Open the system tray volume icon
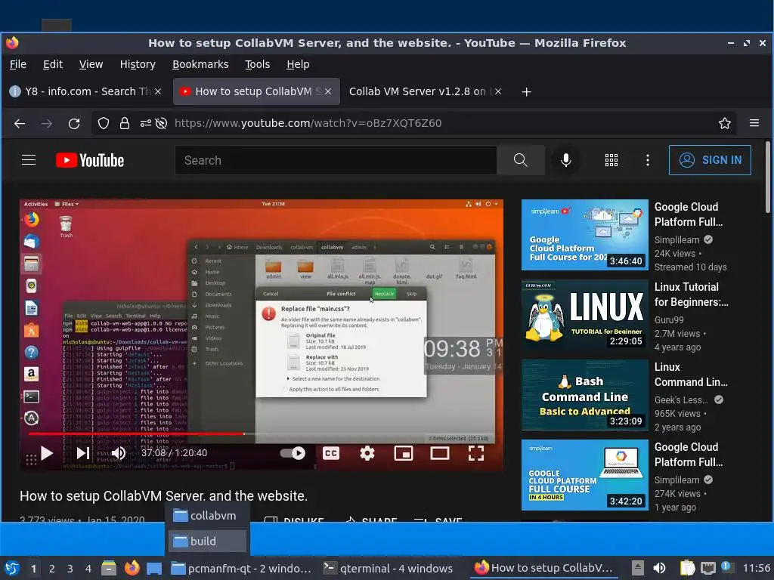774x580 pixels. [659, 568]
